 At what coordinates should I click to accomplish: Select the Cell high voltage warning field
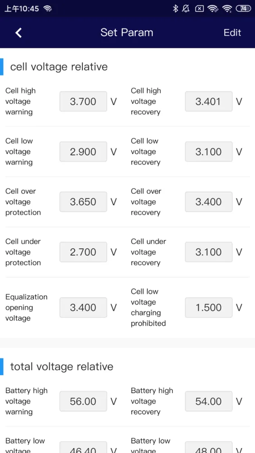pos(83,101)
